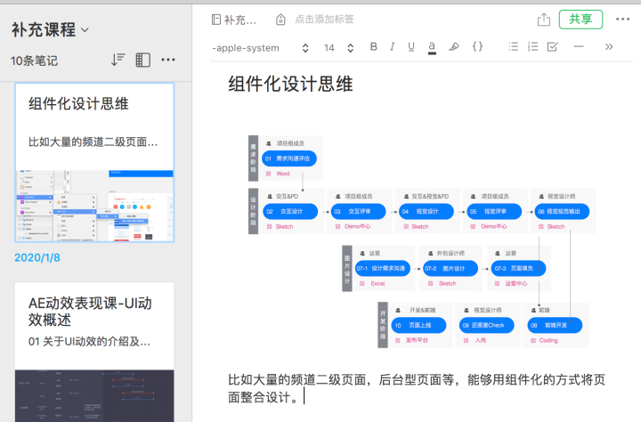
Task: Pick the text color button
Action: (432, 47)
